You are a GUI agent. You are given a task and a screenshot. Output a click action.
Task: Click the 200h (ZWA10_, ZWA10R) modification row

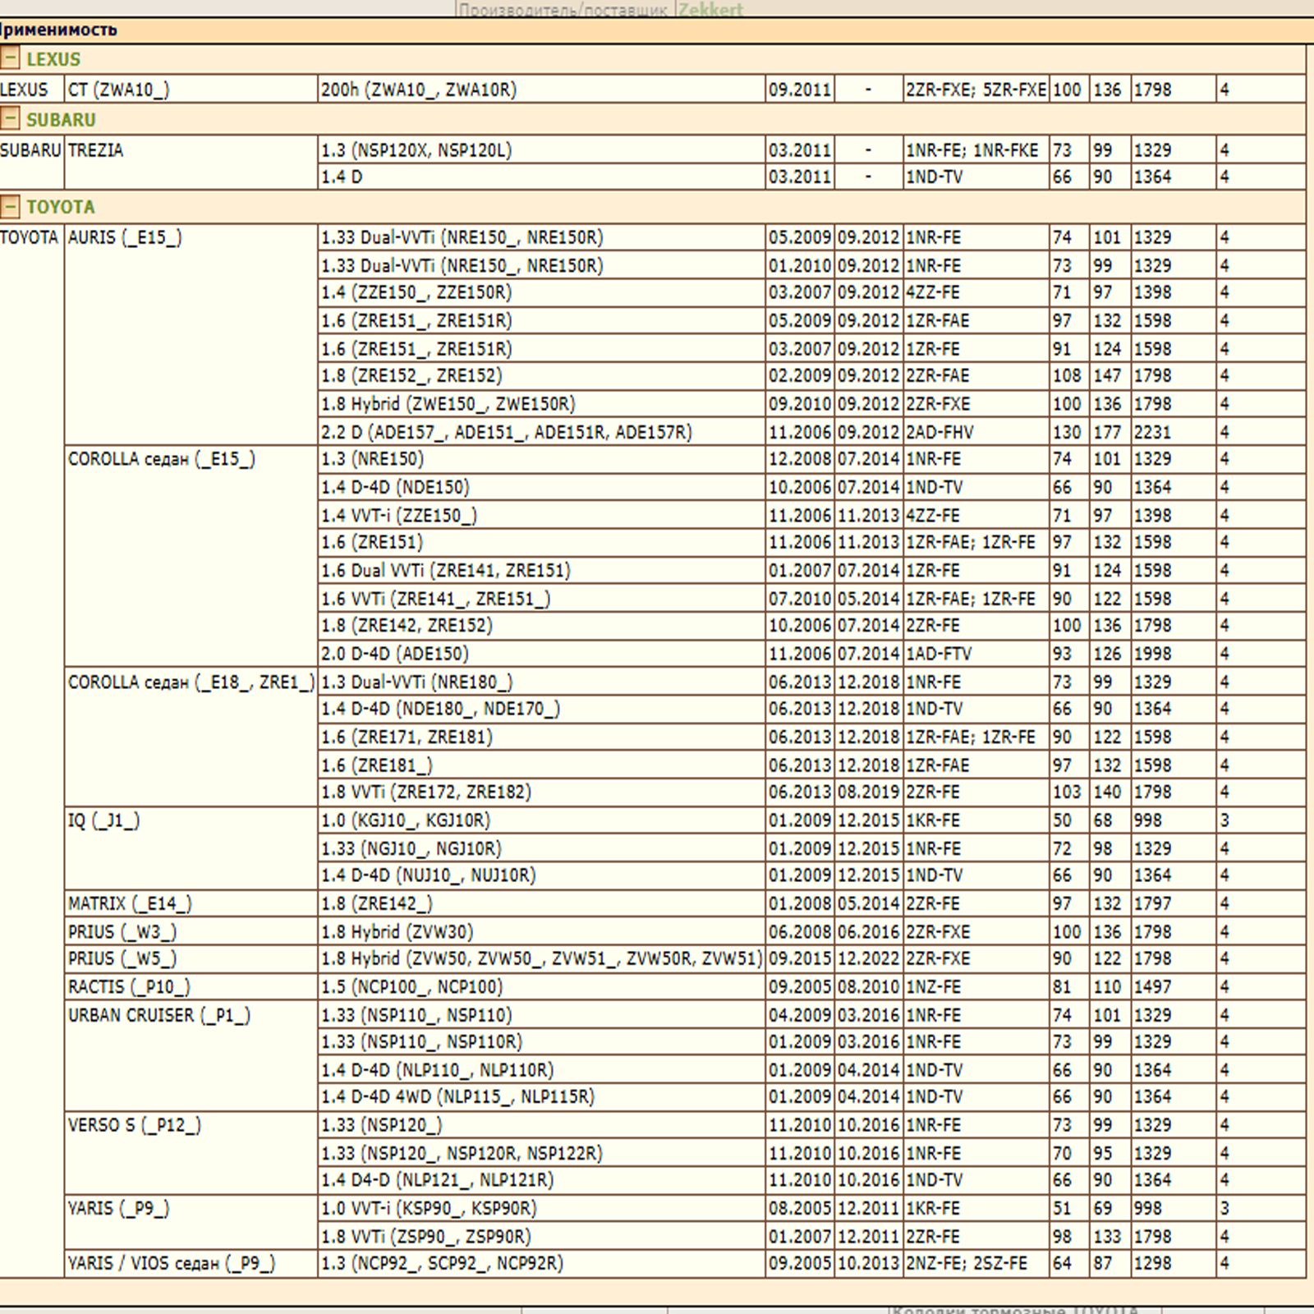click(x=419, y=90)
